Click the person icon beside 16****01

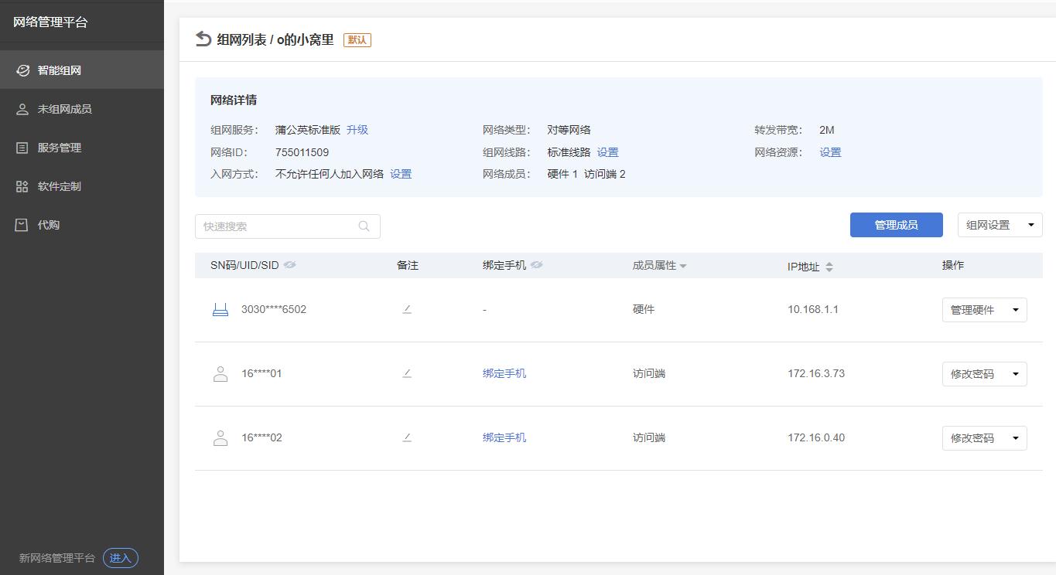(220, 373)
